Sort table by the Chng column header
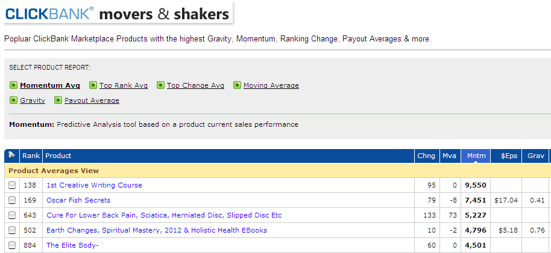Viewport: 551px width, 253px height. pos(426,156)
